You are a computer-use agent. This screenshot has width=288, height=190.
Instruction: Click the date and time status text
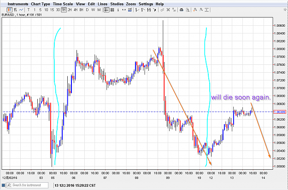(x=75, y=185)
